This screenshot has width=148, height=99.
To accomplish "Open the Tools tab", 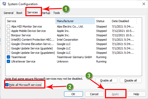I will pyautogui.click(x=57, y=13).
